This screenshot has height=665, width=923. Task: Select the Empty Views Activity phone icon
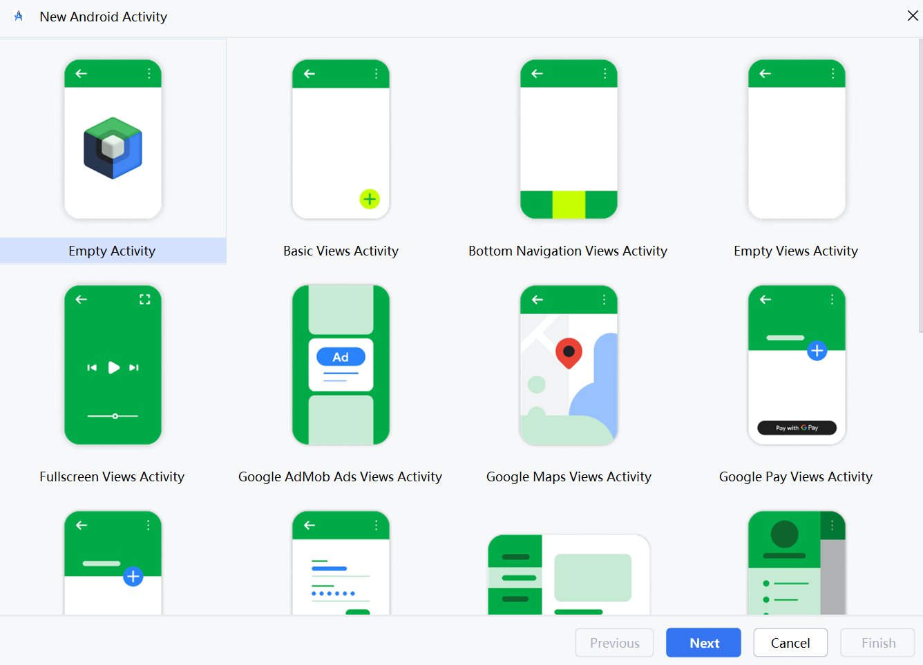797,139
